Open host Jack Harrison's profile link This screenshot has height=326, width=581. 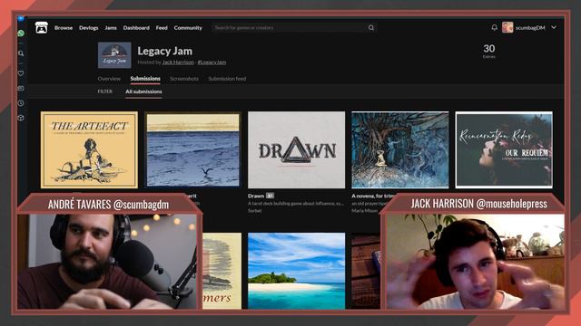pyautogui.click(x=178, y=62)
